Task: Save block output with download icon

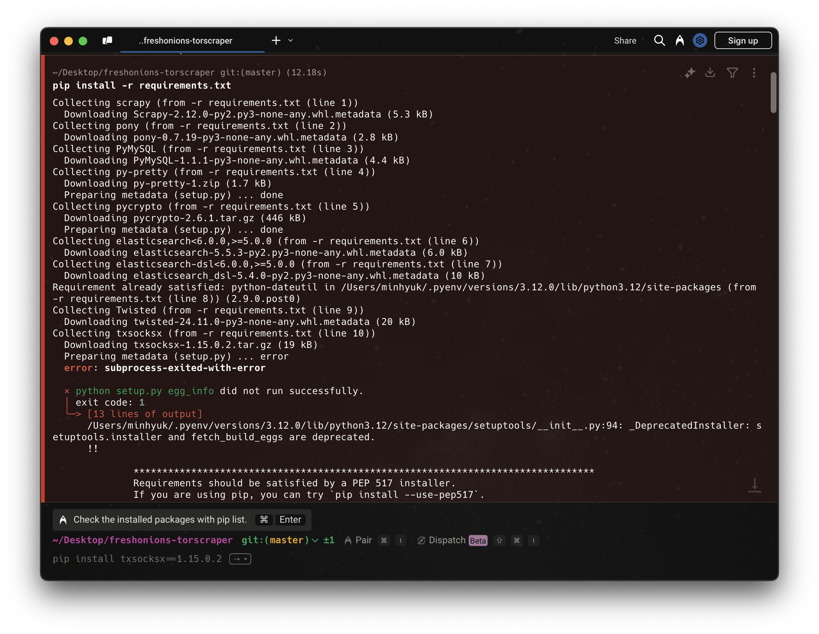Action: pyautogui.click(x=710, y=73)
